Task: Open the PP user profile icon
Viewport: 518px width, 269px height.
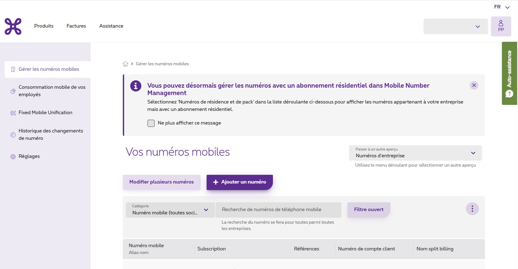Action: (x=501, y=26)
